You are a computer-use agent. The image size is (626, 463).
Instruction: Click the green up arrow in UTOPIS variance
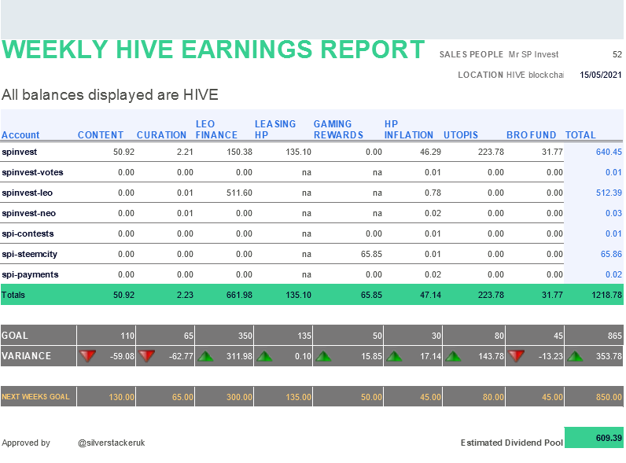pyautogui.click(x=453, y=356)
